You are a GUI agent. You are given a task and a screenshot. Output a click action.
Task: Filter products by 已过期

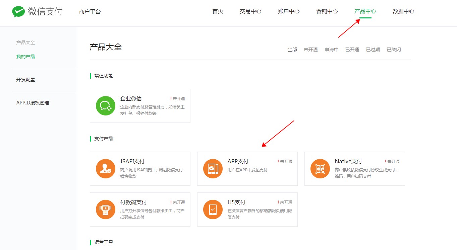[x=373, y=50]
